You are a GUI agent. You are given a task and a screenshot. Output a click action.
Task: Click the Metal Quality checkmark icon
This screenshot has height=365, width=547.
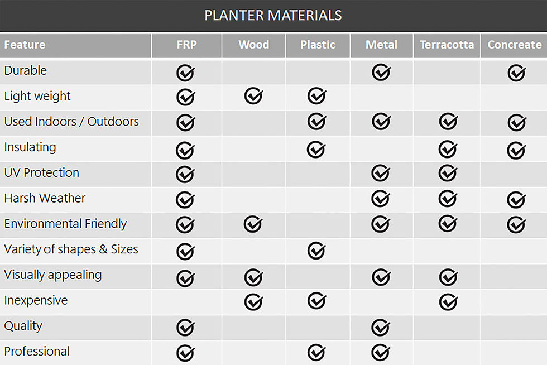[x=381, y=327]
